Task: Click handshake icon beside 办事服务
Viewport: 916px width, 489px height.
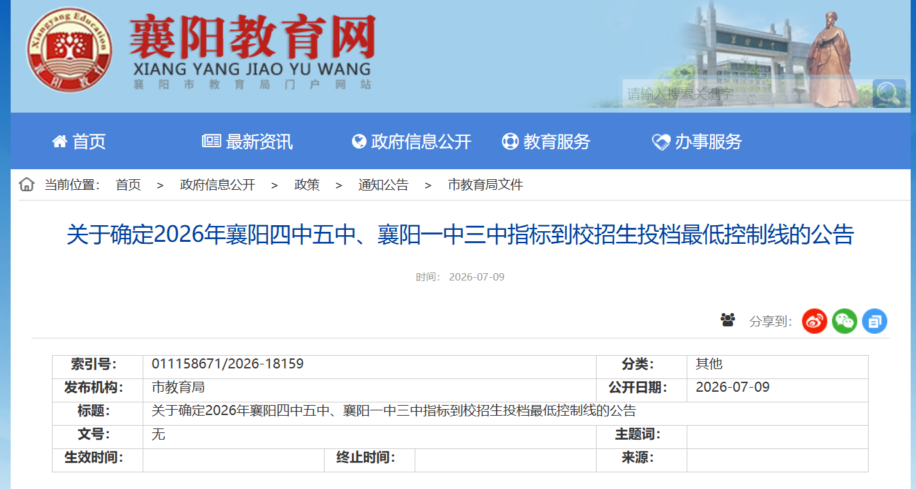Action: (661, 142)
